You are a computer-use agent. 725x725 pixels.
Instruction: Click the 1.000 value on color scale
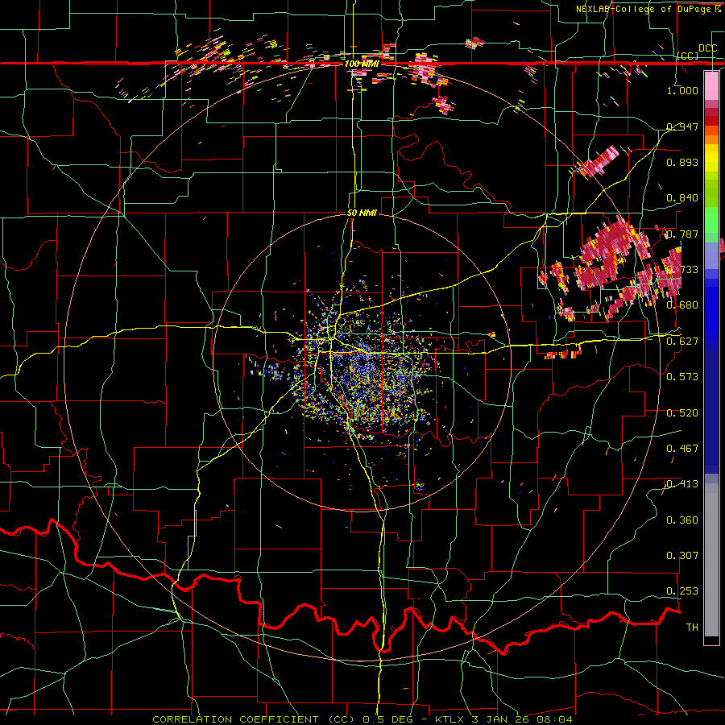click(x=682, y=90)
